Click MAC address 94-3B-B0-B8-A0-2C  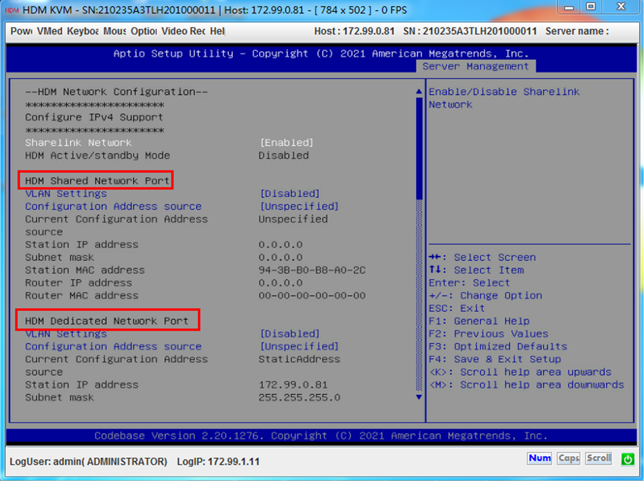[312, 270]
